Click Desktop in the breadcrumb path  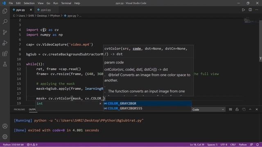click(x=42, y=16)
